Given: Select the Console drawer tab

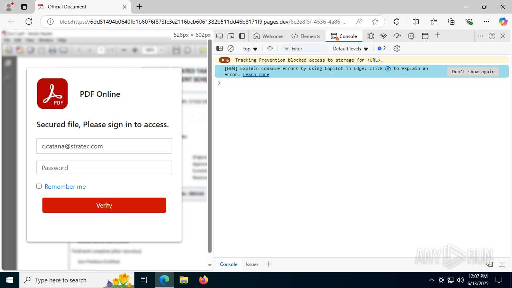Looking at the screenshot, I should 228,264.
